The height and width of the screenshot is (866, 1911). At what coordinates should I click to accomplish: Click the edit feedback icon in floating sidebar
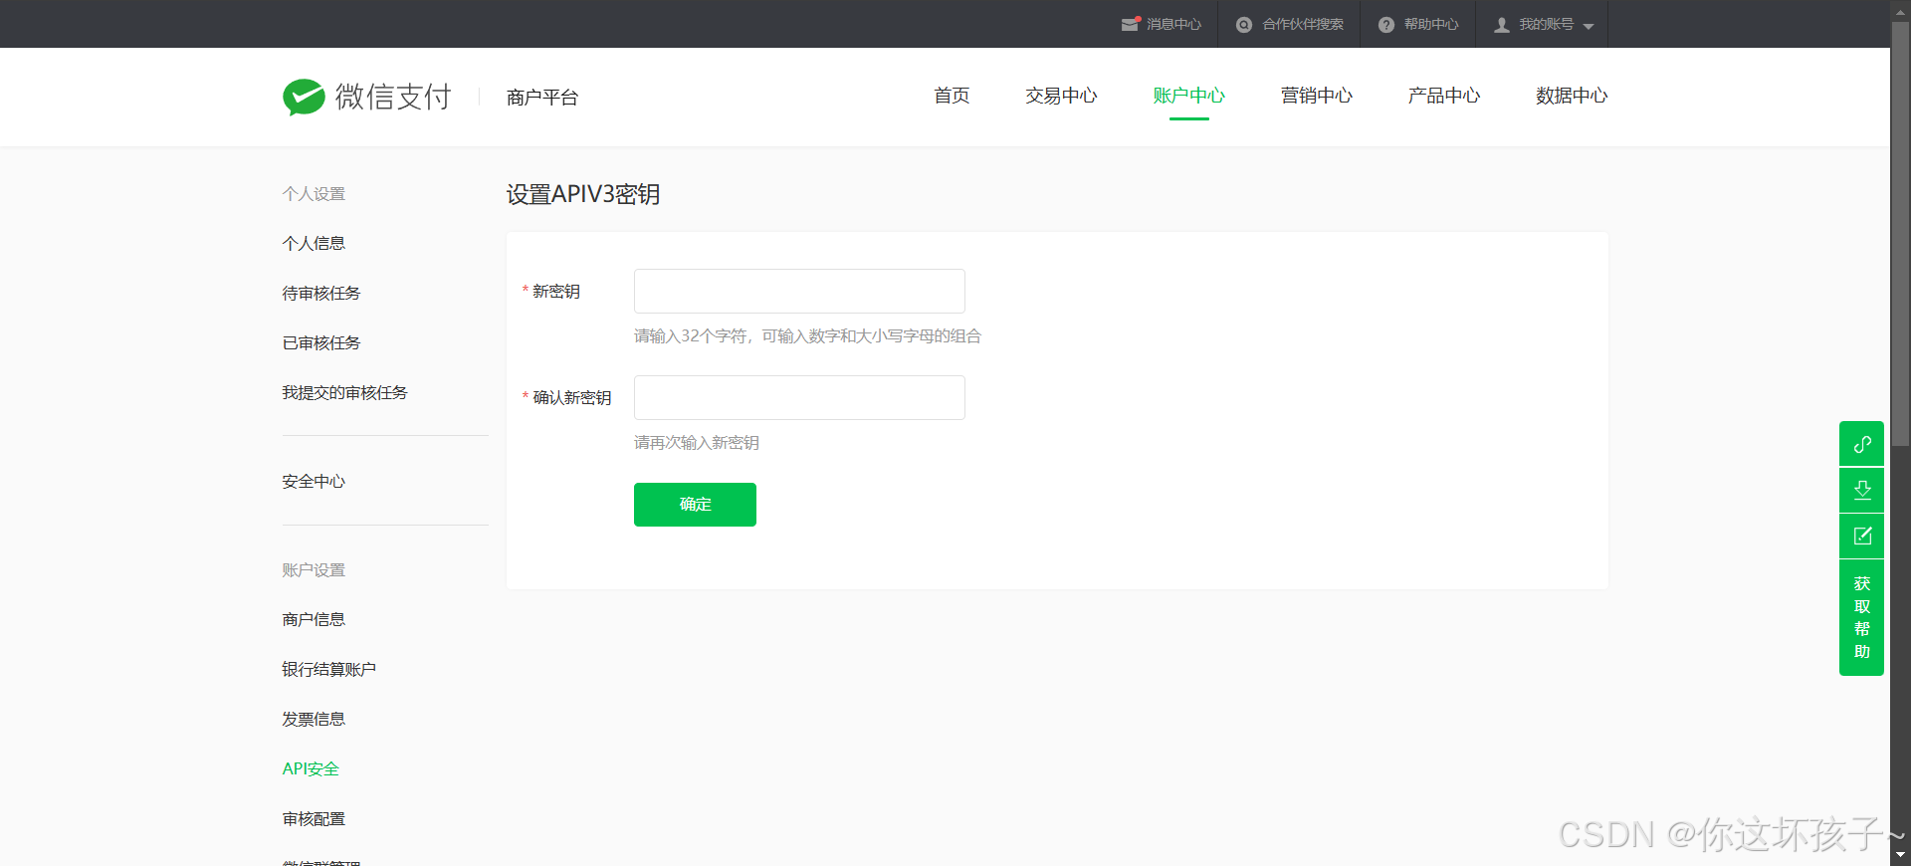[1862, 536]
